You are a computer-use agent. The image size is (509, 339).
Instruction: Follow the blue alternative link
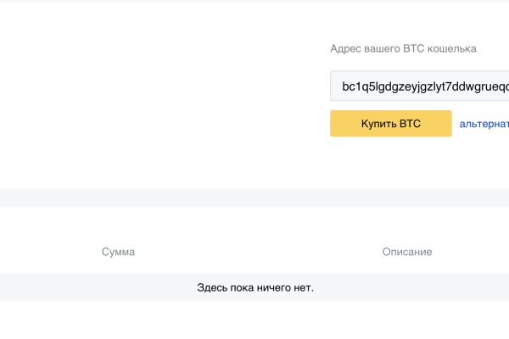pyautogui.click(x=484, y=124)
